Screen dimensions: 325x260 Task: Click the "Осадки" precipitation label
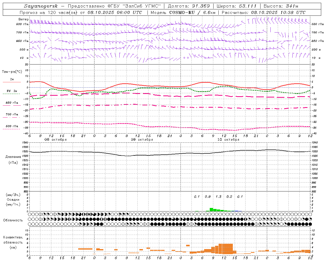coord(13,200)
